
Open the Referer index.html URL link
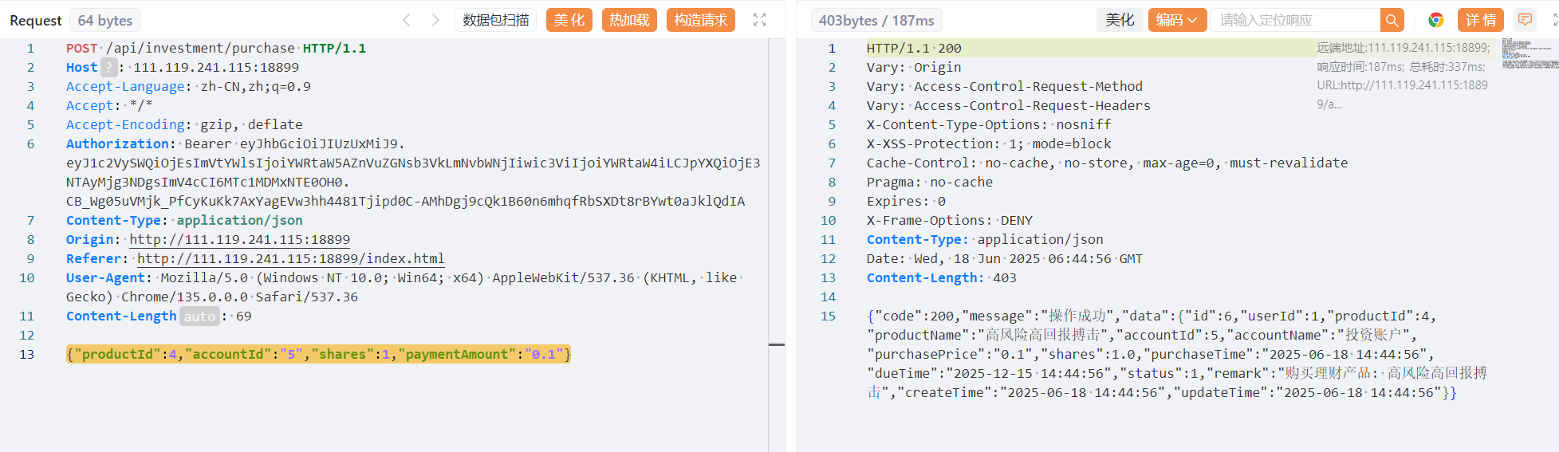[x=290, y=259]
